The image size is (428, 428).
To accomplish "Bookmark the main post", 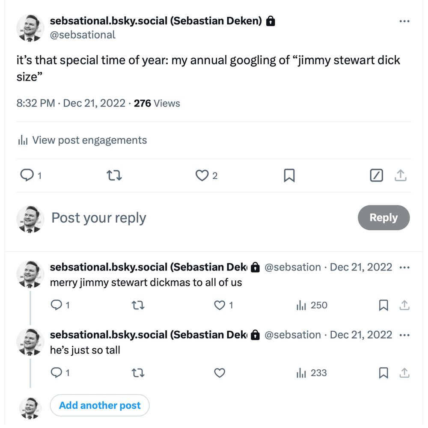I will pyautogui.click(x=289, y=175).
